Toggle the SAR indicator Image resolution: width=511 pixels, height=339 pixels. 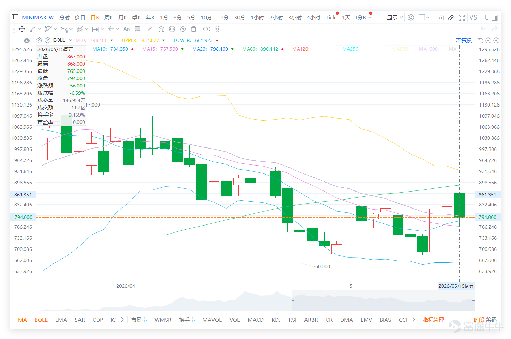point(80,320)
